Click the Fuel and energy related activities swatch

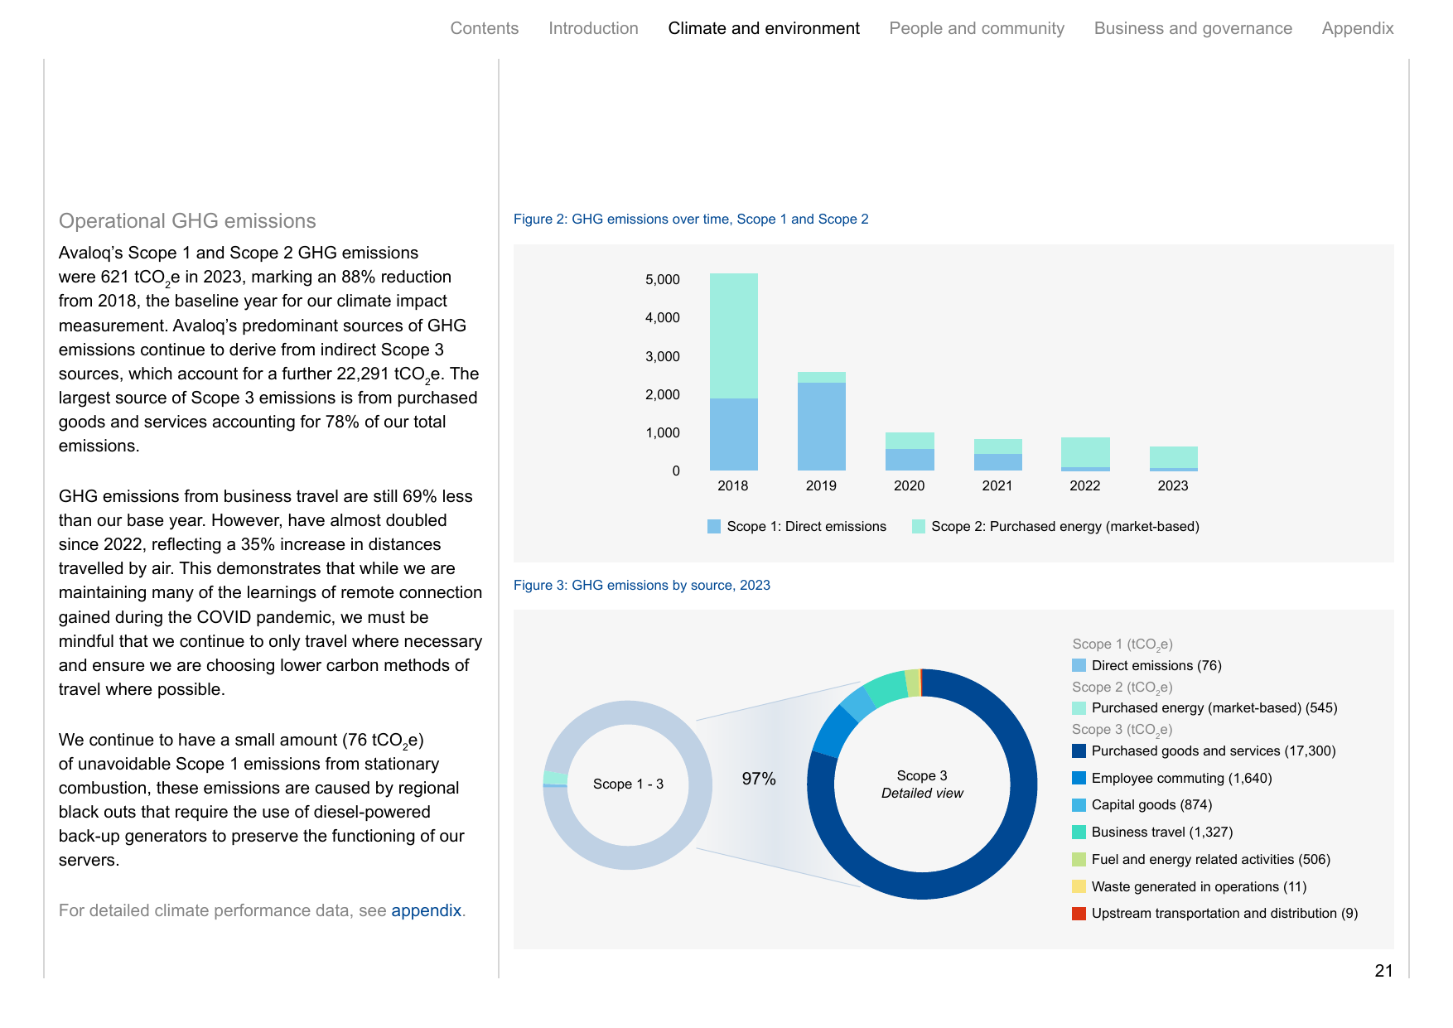click(x=1079, y=859)
